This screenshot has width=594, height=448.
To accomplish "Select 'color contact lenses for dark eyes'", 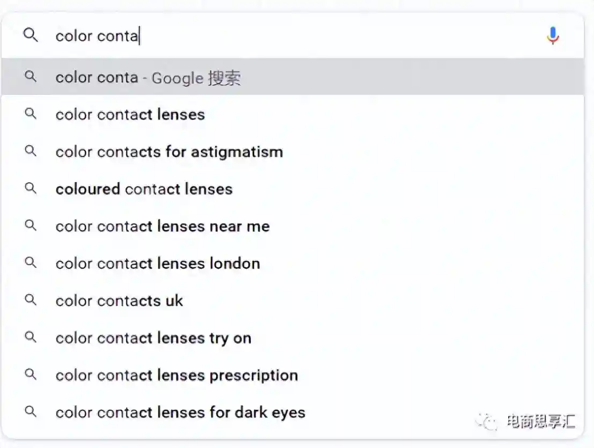I will point(180,413).
